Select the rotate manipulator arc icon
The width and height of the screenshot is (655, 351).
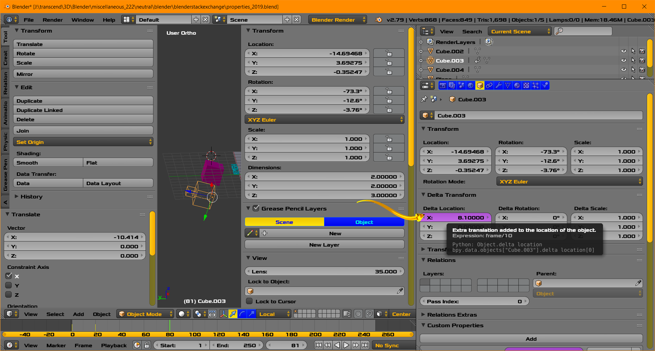coord(243,314)
